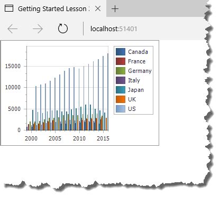
Task: Click the page icon on the tab
Action: point(9,8)
